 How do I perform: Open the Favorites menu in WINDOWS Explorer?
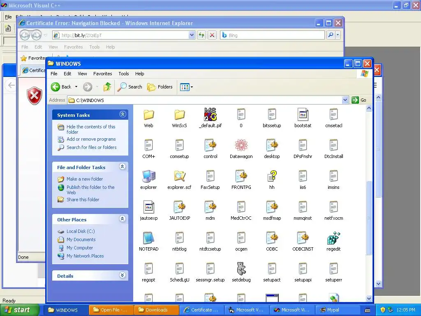tap(102, 74)
